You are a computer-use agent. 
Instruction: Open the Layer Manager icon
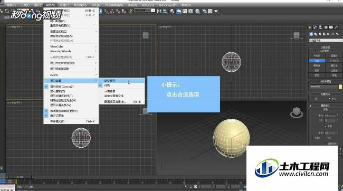coord(173,11)
